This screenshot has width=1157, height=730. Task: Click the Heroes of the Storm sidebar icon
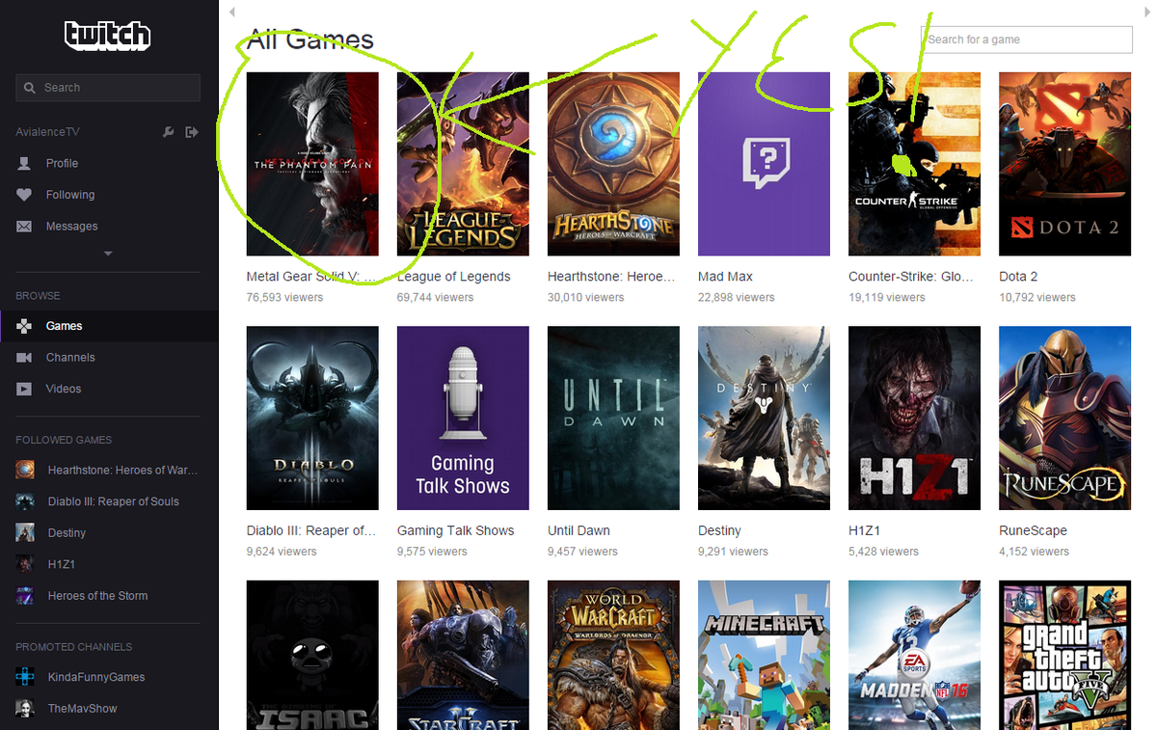[x=25, y=596]
